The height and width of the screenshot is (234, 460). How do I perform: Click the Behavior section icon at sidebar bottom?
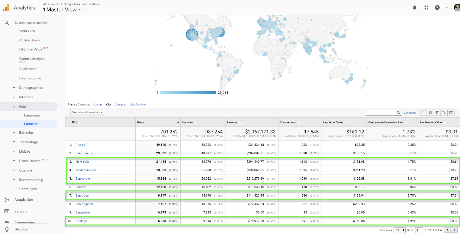click(7, 211)
